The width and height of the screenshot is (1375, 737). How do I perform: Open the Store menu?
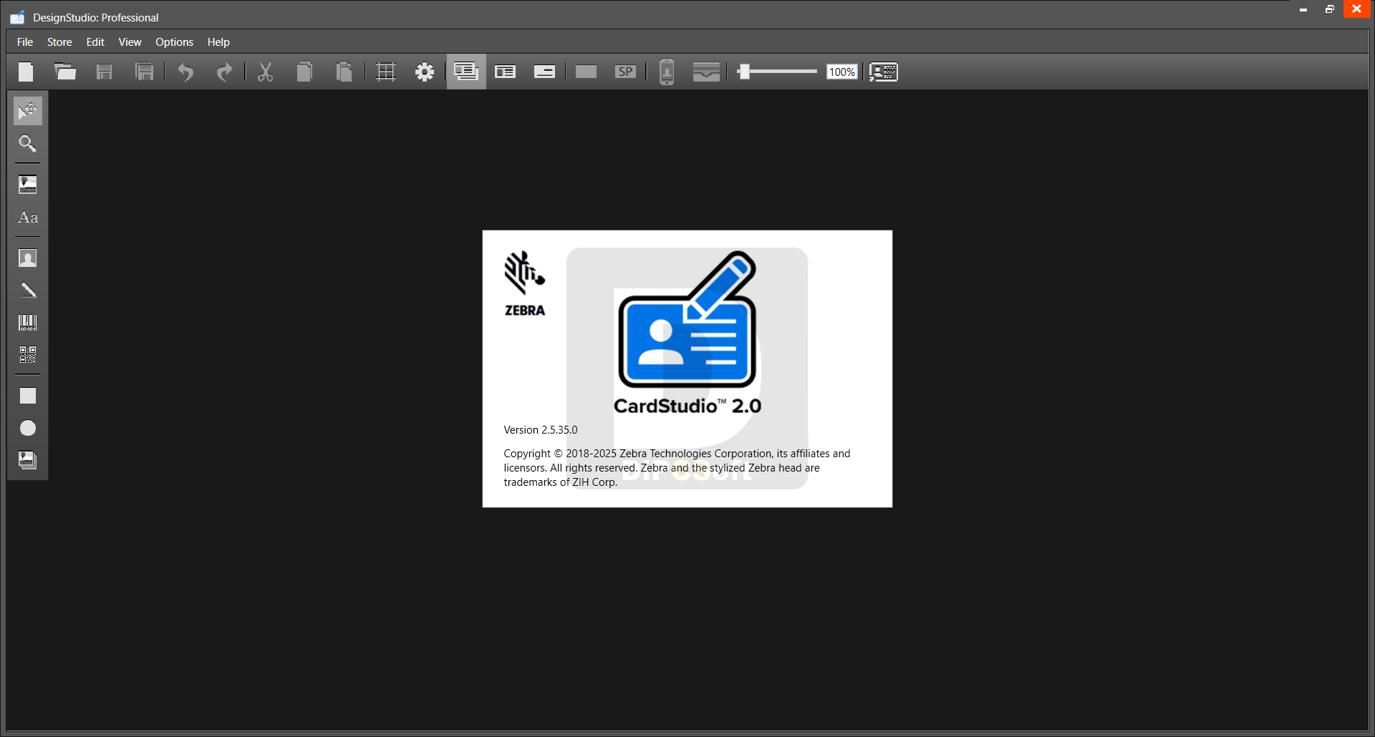point(59,42)
